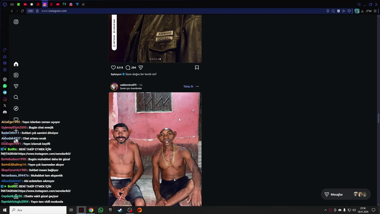
Task: Open the valdomiro011 profile link
Action: click(x=128, y=85)
